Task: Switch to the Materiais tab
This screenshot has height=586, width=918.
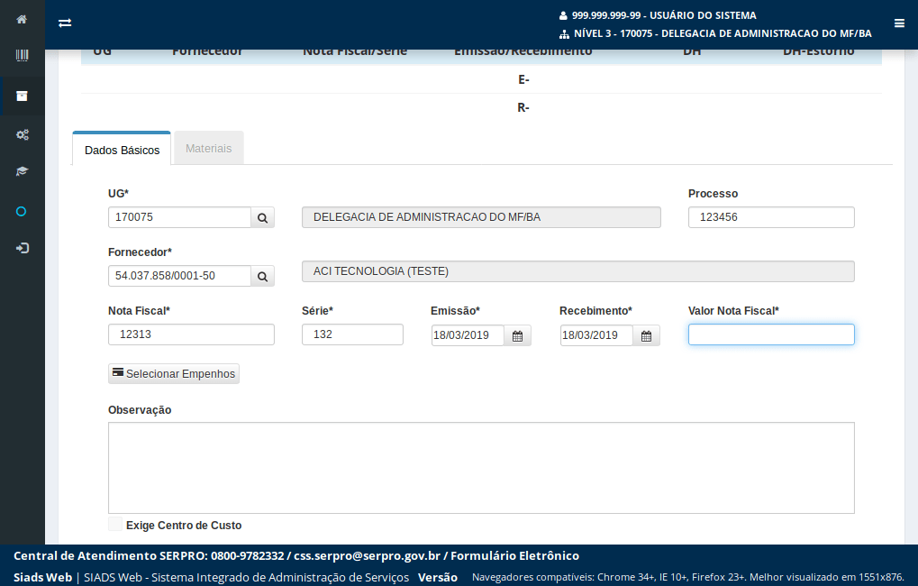Action: (x=208, y=148)
